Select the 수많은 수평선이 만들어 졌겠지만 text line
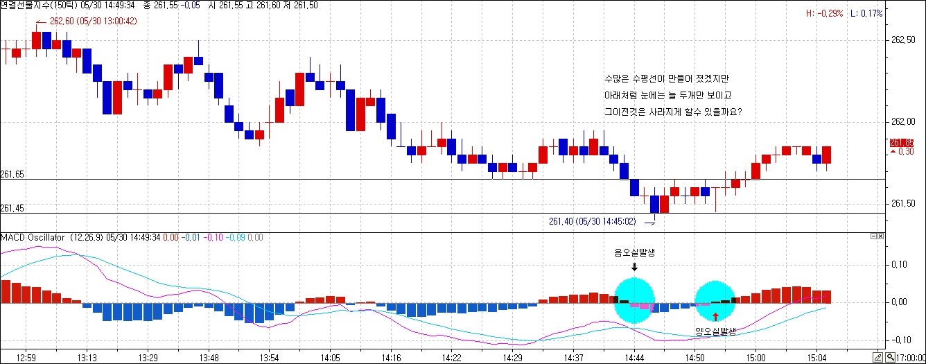The image size is (926, 364). [666, 79]
